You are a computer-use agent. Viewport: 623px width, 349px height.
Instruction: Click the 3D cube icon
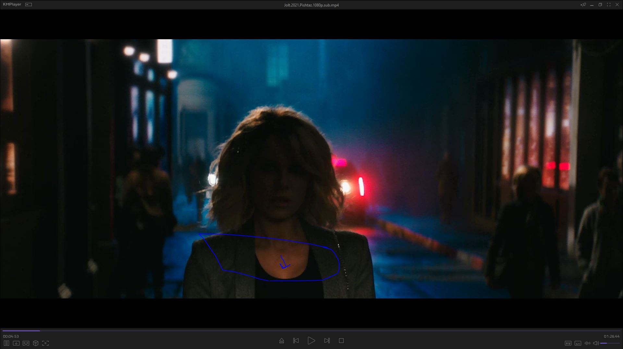[36, 343]
